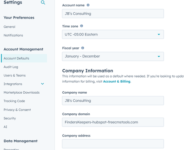Viewport: 184px width, 150px height.
Task: Click the Company domain label
Action: tap(76, 114)
